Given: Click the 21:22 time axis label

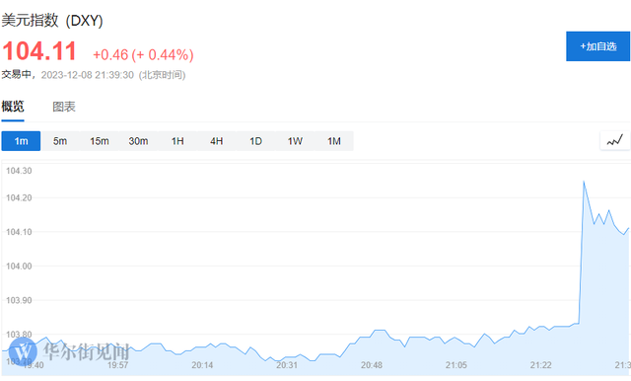Looking at the screenshot, I should coord(540,365).
